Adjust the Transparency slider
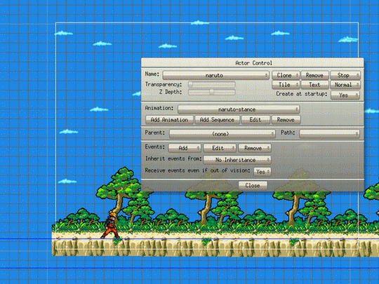 coord(212,84)
